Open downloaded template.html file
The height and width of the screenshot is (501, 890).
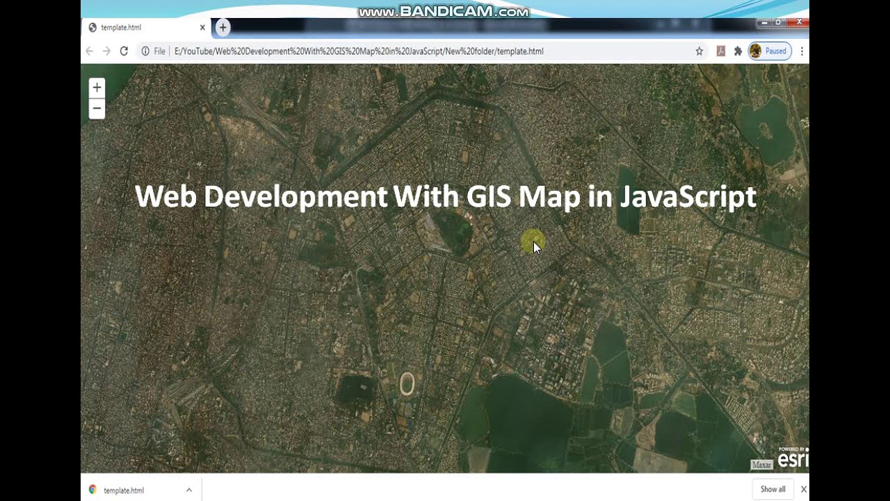click(123, 490)
